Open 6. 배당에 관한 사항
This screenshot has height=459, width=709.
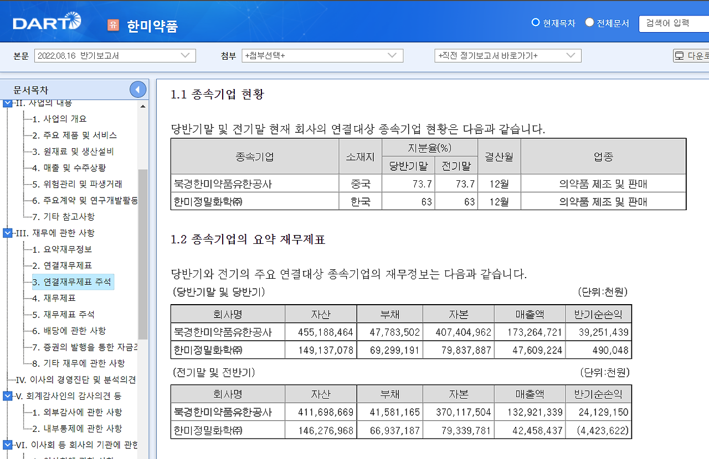[69, 331]
